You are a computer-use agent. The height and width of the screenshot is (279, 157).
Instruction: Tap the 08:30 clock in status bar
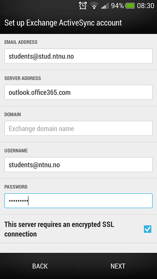pos(145,6)
